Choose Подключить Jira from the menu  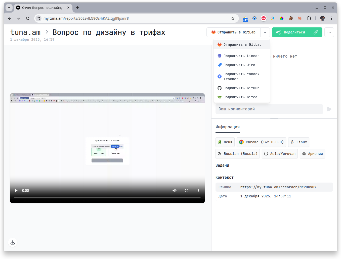[239, 65]
